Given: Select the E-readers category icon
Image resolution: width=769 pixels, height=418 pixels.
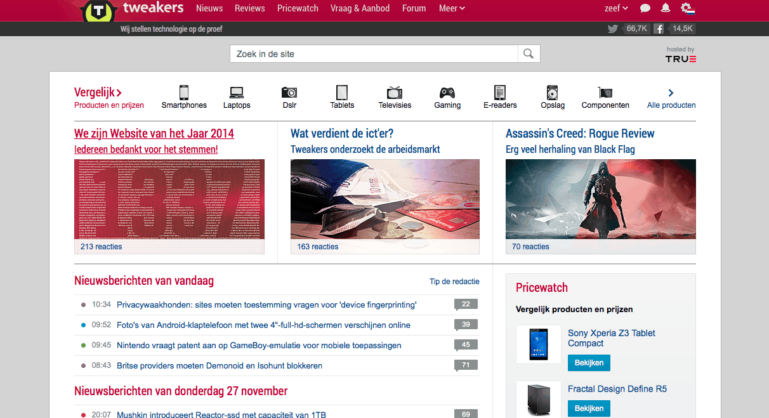Looking at the screenshot, I should [x=500, y=92].
